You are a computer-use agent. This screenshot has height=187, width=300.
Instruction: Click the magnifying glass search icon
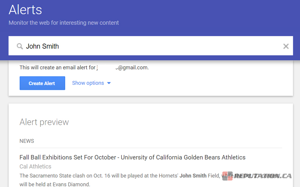[20, 46]
